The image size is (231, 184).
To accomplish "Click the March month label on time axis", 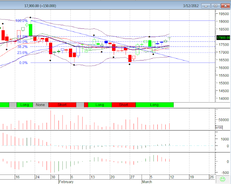I will 147,182.
